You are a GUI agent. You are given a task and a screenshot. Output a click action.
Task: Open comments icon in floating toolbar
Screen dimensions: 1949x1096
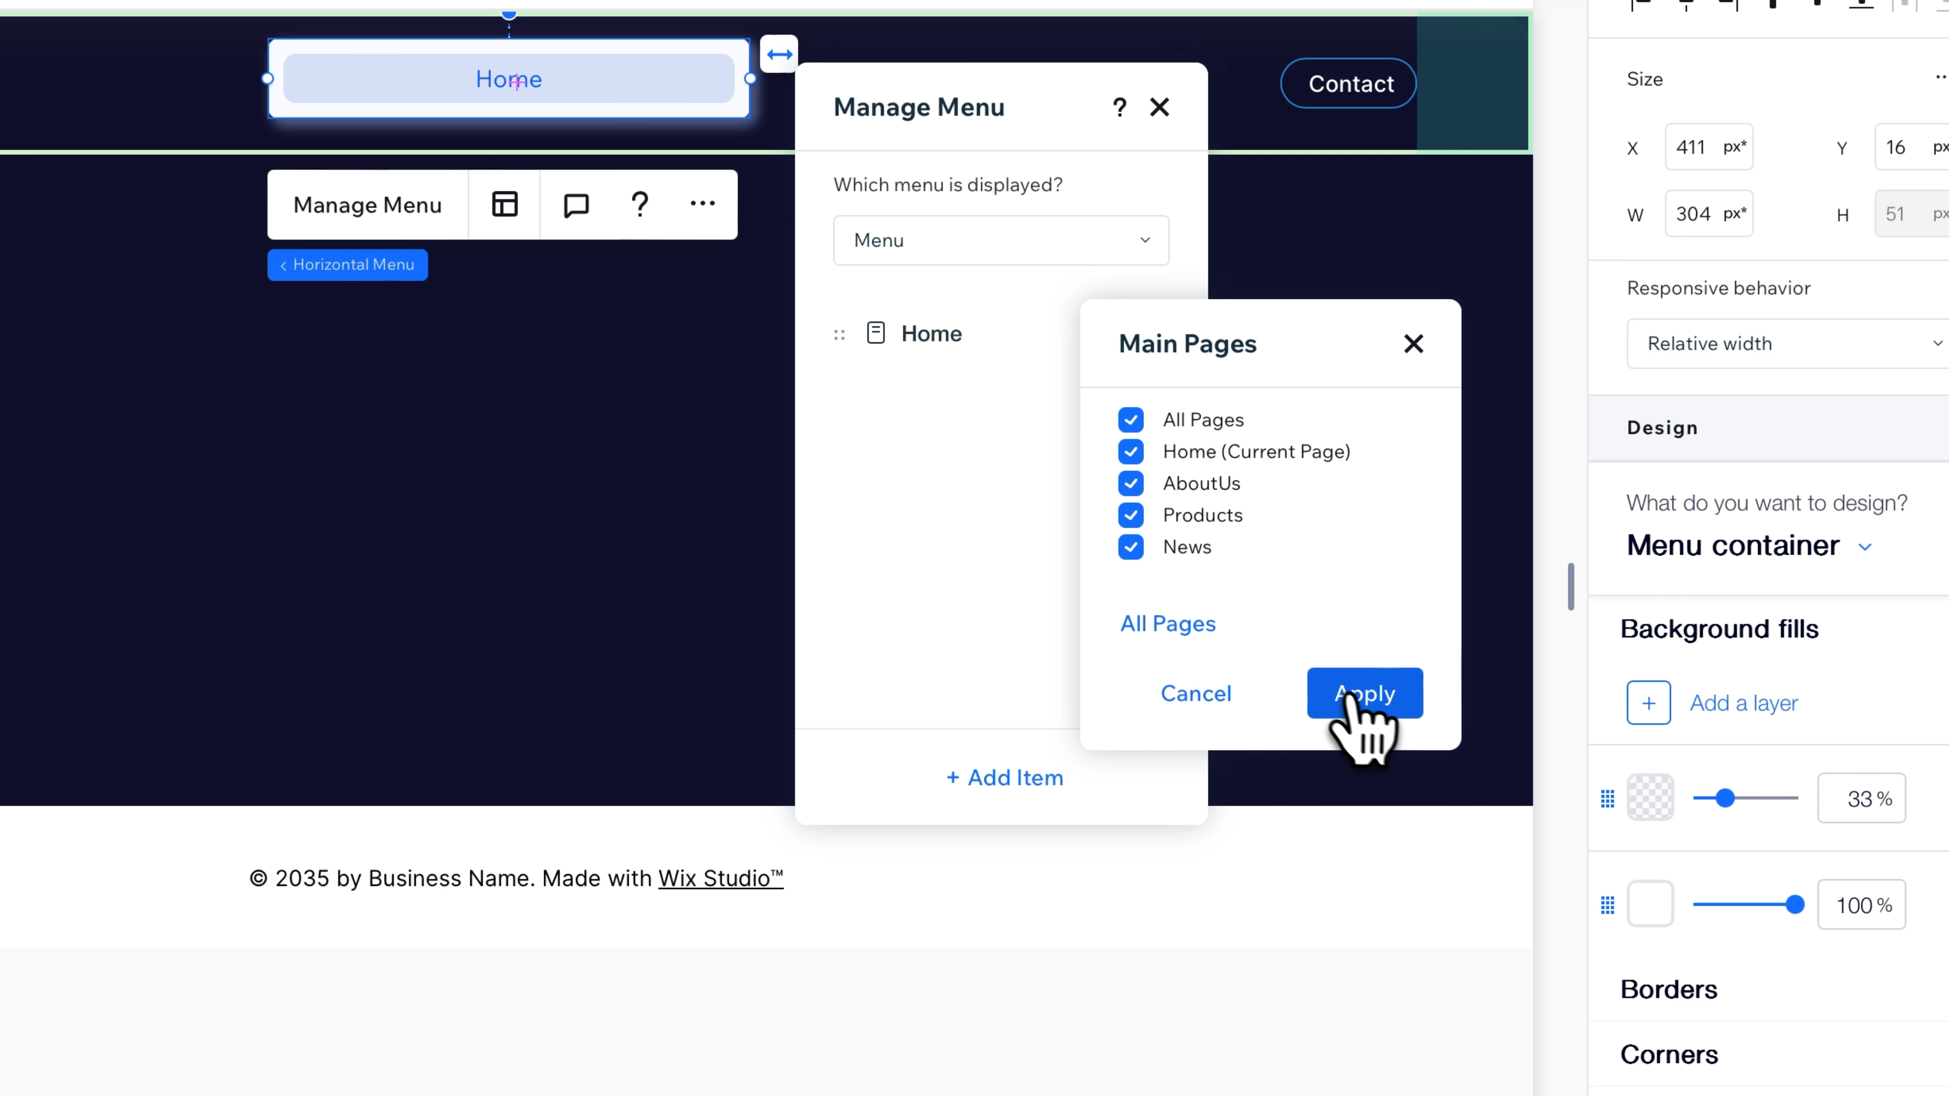point(576,204)
